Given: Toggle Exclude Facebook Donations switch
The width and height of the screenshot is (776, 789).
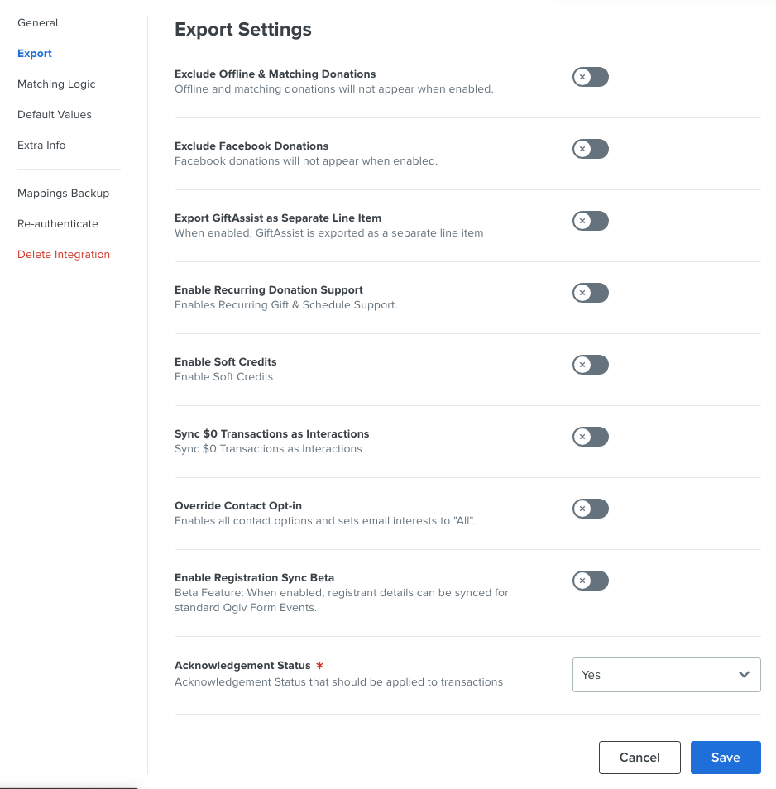Looking at the screenshot, I should 591,149.
